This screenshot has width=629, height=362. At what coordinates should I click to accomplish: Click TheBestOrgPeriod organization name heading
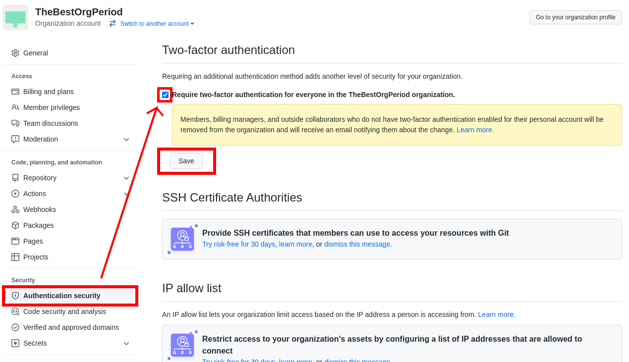pos(79,12)
